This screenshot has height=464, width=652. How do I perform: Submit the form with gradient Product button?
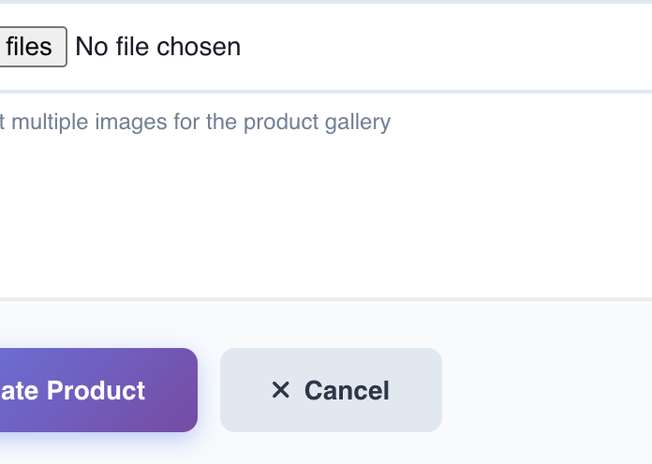tap(94, 390)
